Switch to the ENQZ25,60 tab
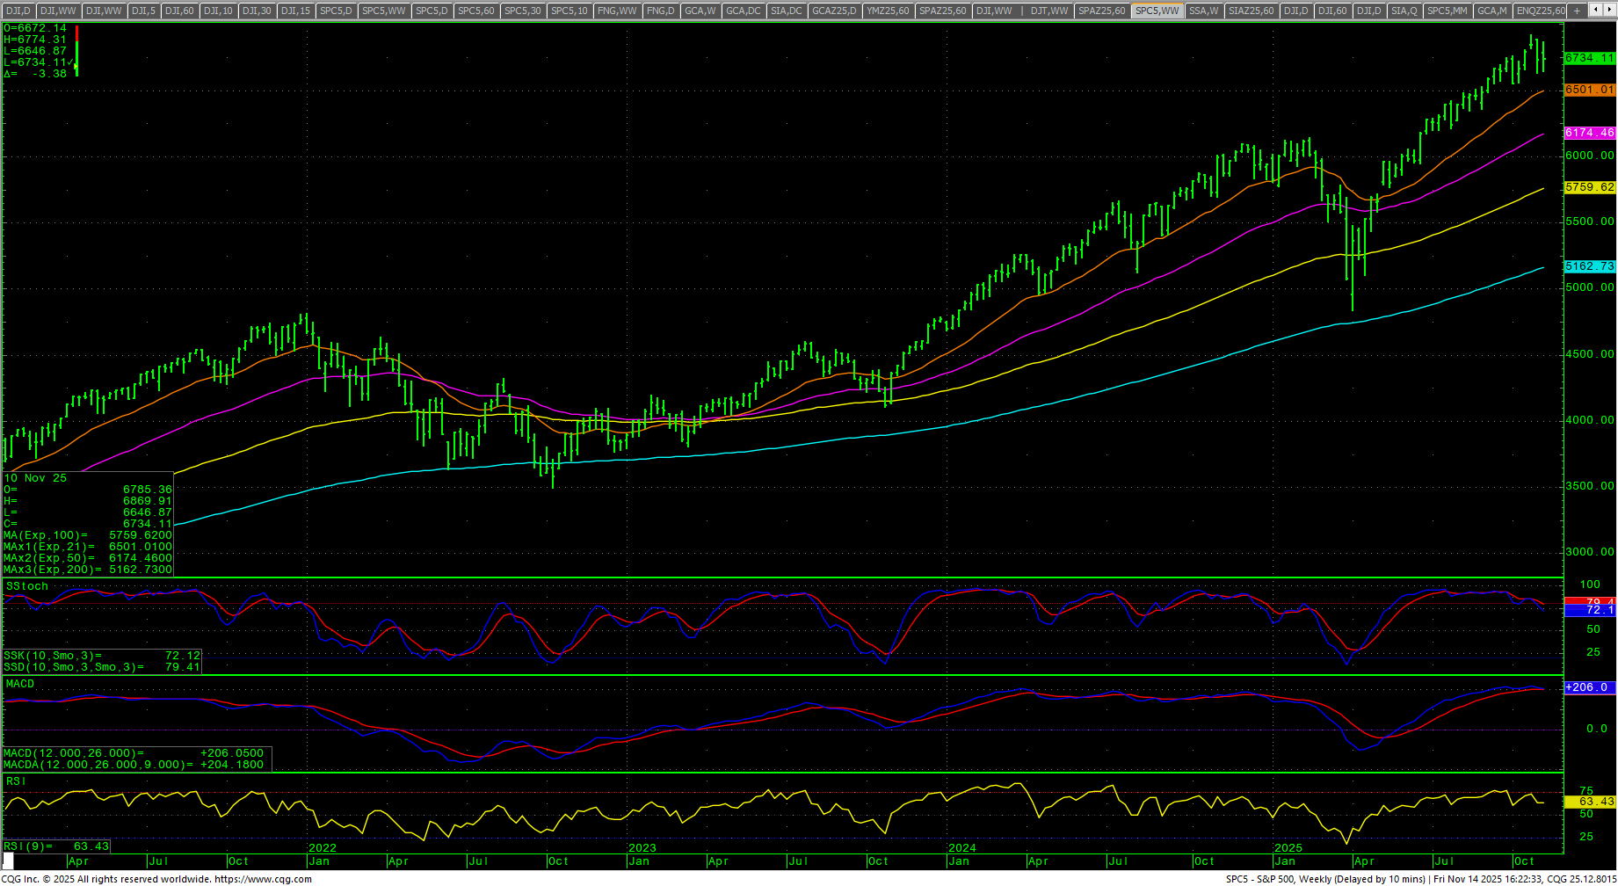 click(1541, 11)
